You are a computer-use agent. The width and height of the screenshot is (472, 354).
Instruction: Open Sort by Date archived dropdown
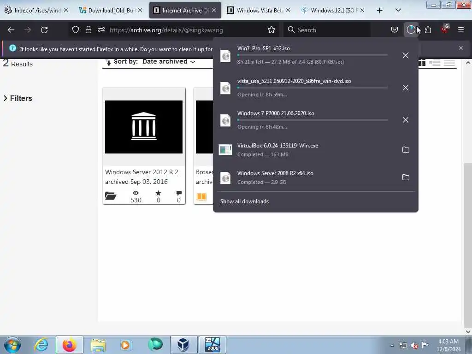(169, 61)
